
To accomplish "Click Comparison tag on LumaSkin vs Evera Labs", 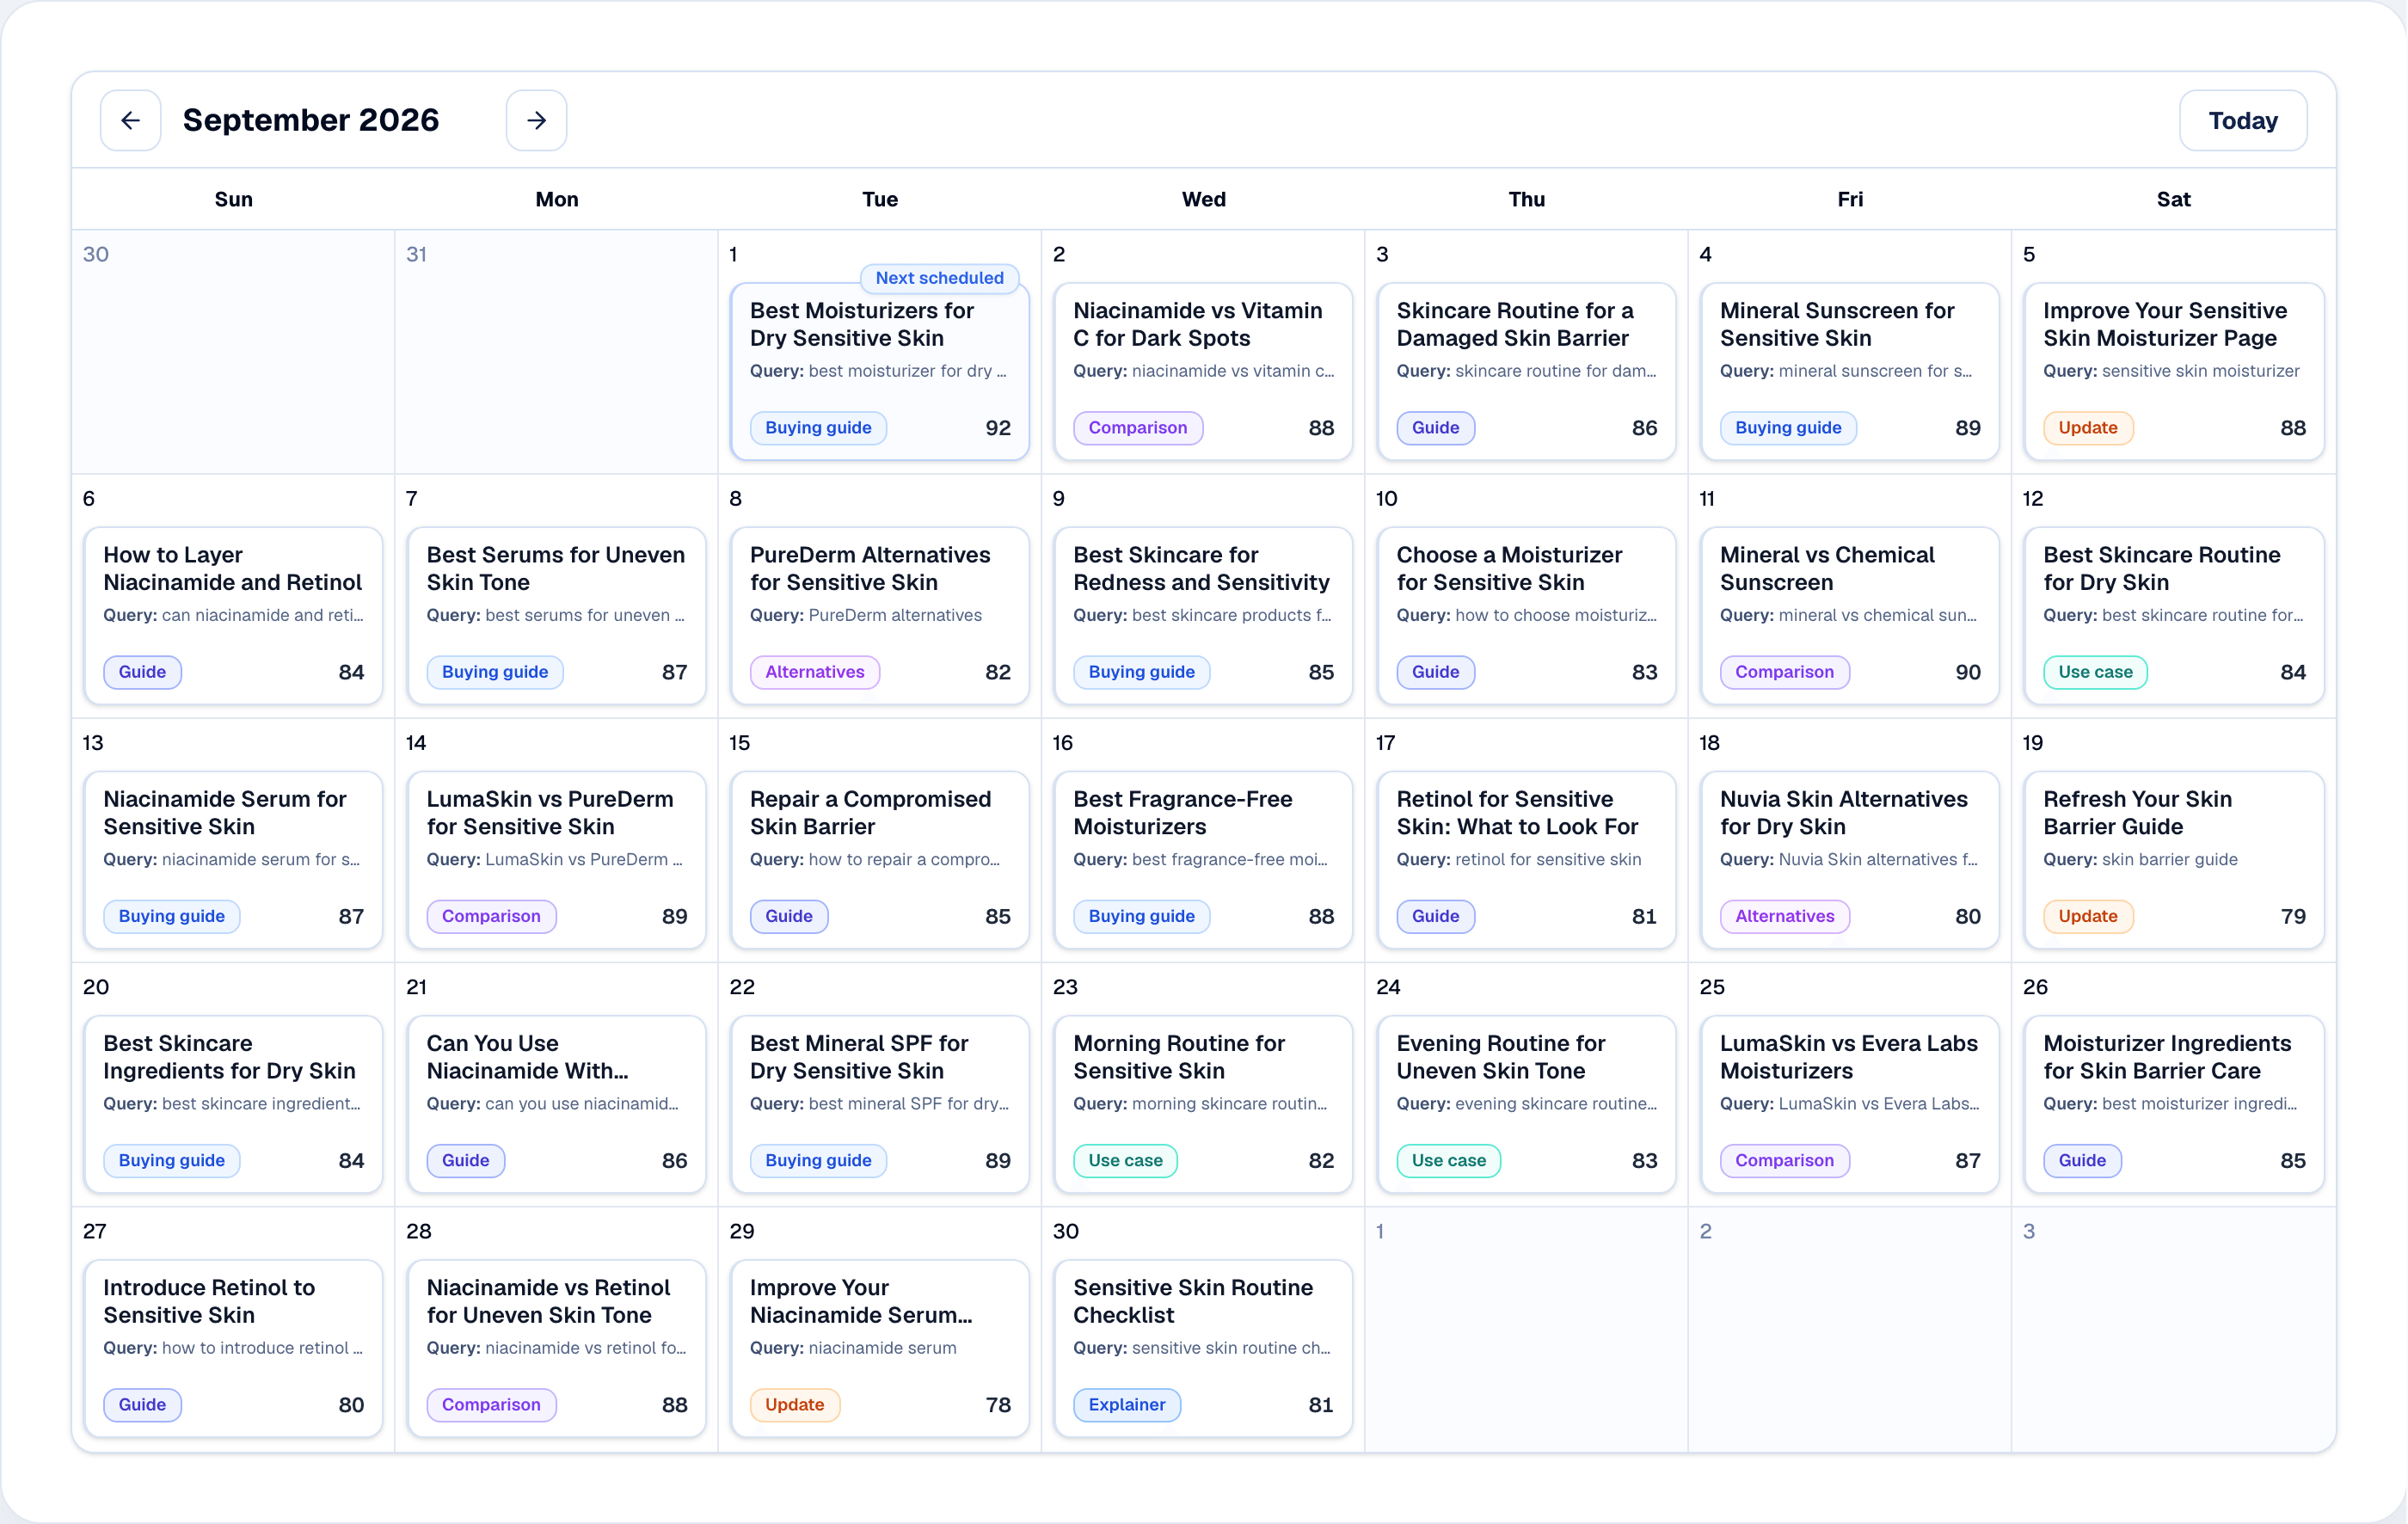I will [1784, 1160].
